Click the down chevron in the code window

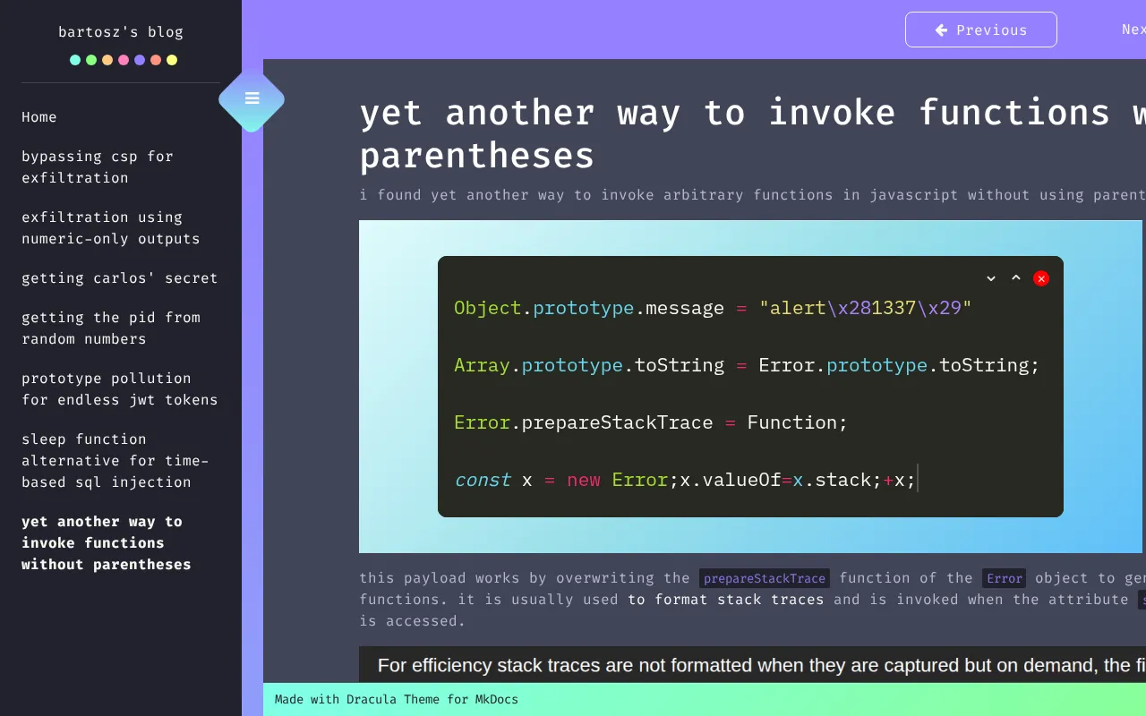point(991,278)
